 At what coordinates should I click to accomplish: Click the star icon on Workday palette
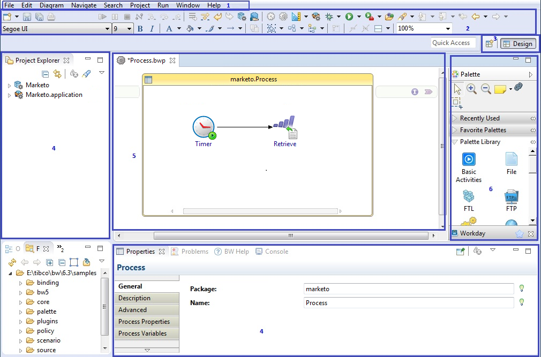pos(519,234)
